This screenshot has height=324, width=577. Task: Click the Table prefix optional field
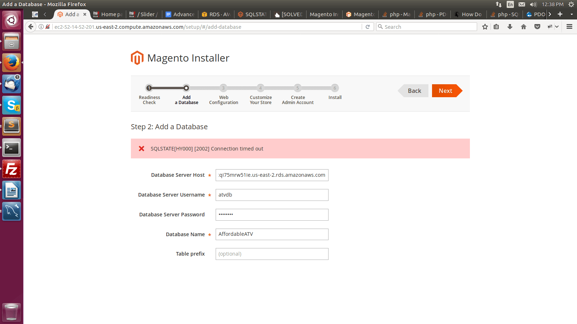[272, 254]
